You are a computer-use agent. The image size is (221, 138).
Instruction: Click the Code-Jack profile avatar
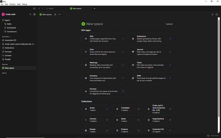3,14
